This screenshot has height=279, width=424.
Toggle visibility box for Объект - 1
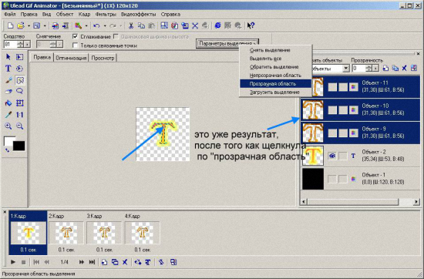coord(332,179)
